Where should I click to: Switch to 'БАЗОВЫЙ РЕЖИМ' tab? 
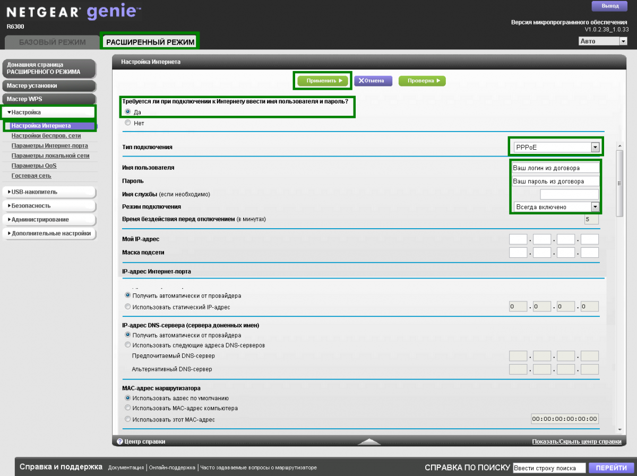52,42
